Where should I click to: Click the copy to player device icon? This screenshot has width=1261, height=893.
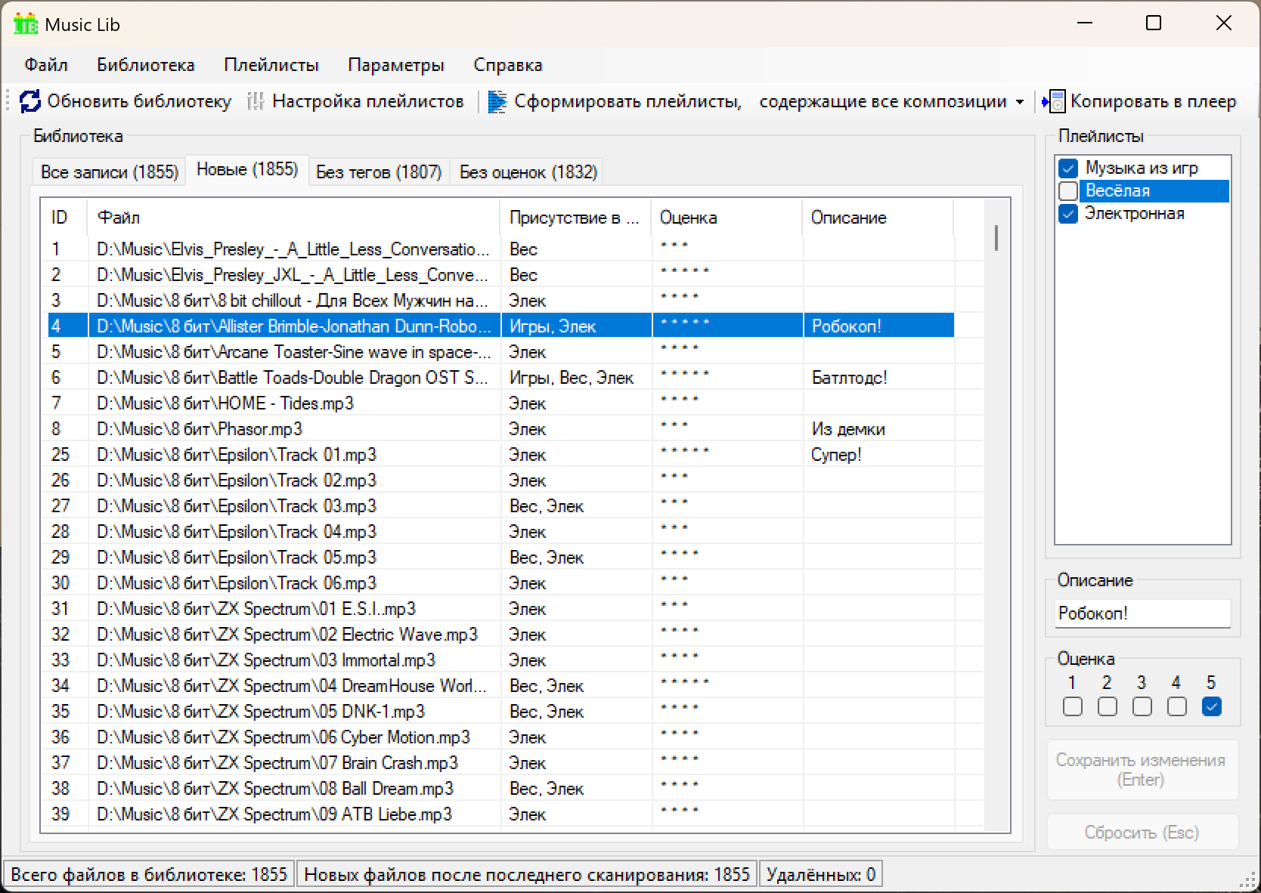[1054, 101]
